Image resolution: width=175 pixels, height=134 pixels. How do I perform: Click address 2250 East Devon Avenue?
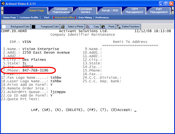click(46, 52)
